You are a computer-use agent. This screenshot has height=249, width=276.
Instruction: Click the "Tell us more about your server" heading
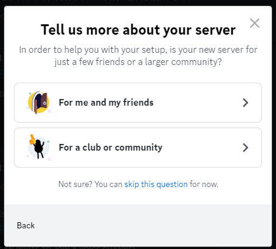138,30
